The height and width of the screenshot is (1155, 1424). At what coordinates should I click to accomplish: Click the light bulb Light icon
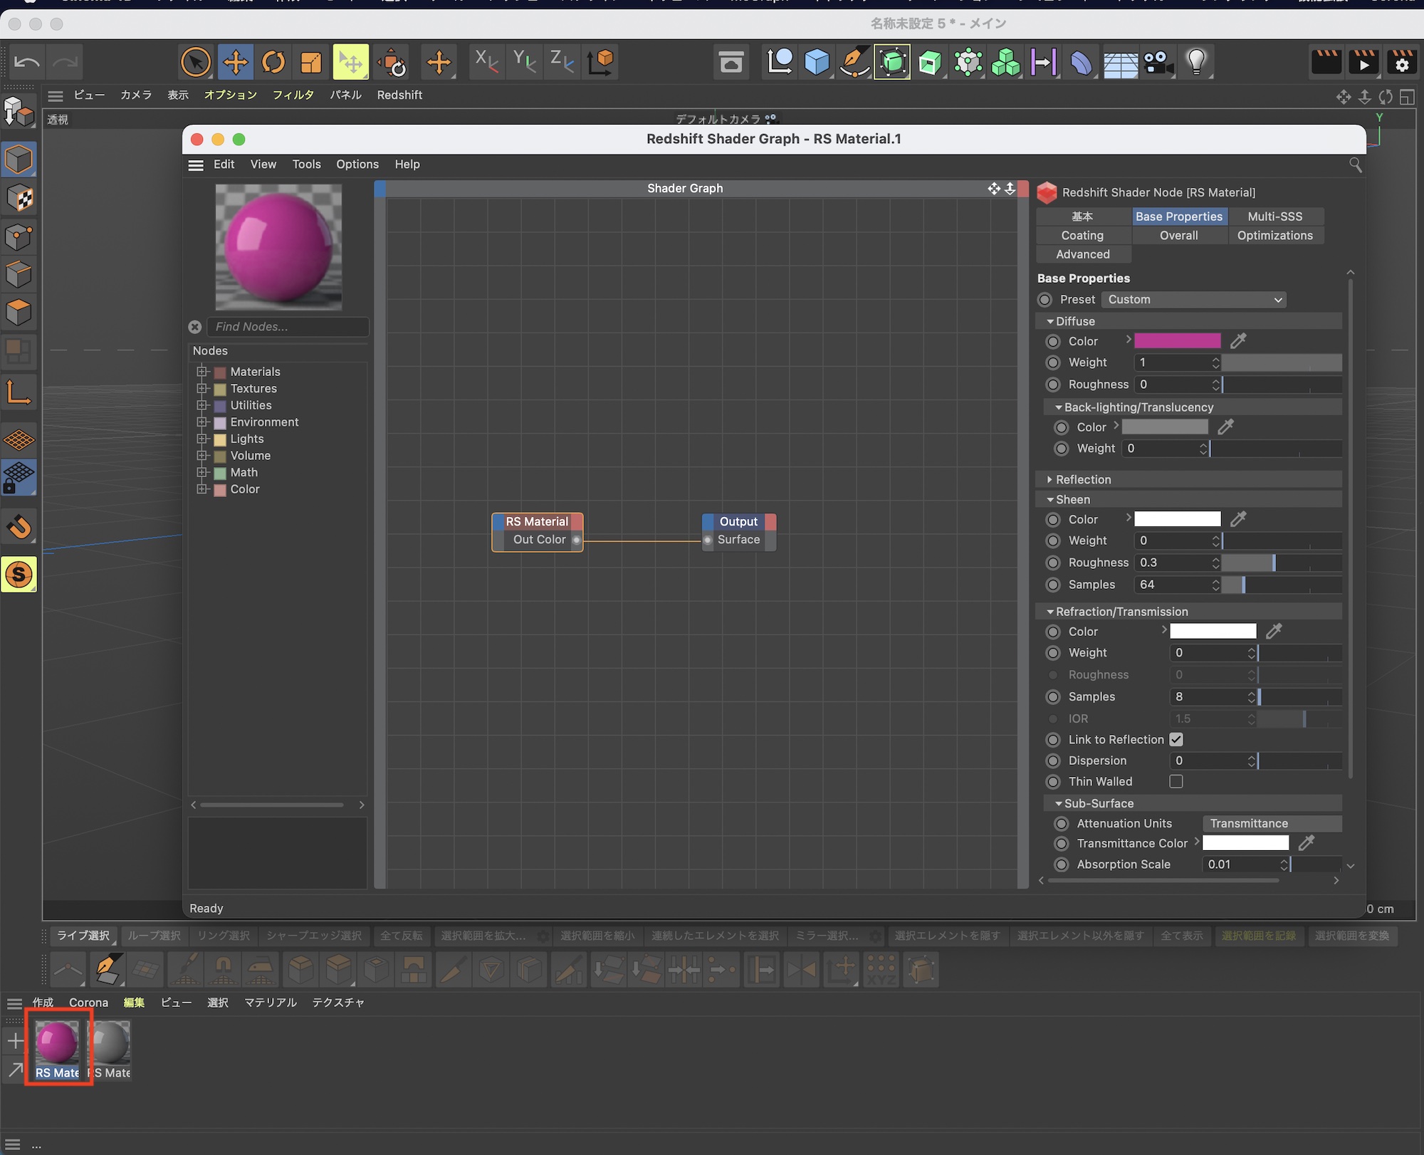1196,63
